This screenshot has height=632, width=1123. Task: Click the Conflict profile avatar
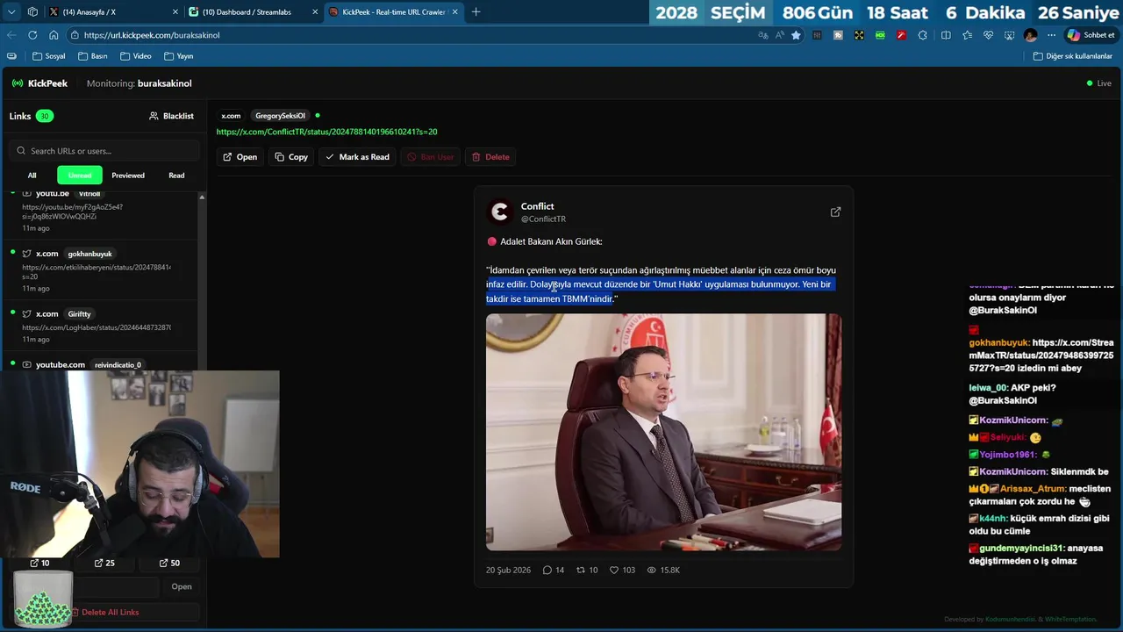(x=499, y=212)
